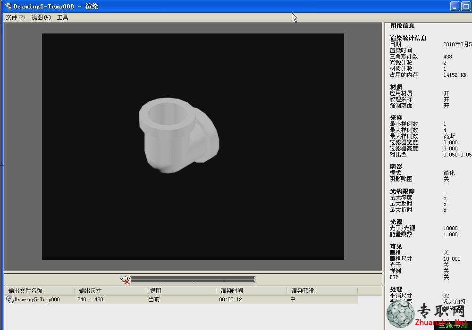Click the Drawing5-Temp000 history entry icon
The image size is (472, 330).
tap(9, 299)
